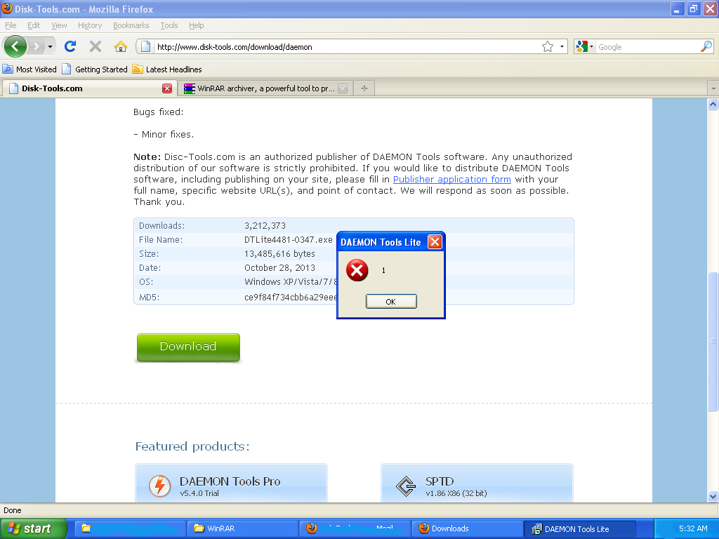Open the Edit menu
The image size is (719, 539).
coord(34,25)
